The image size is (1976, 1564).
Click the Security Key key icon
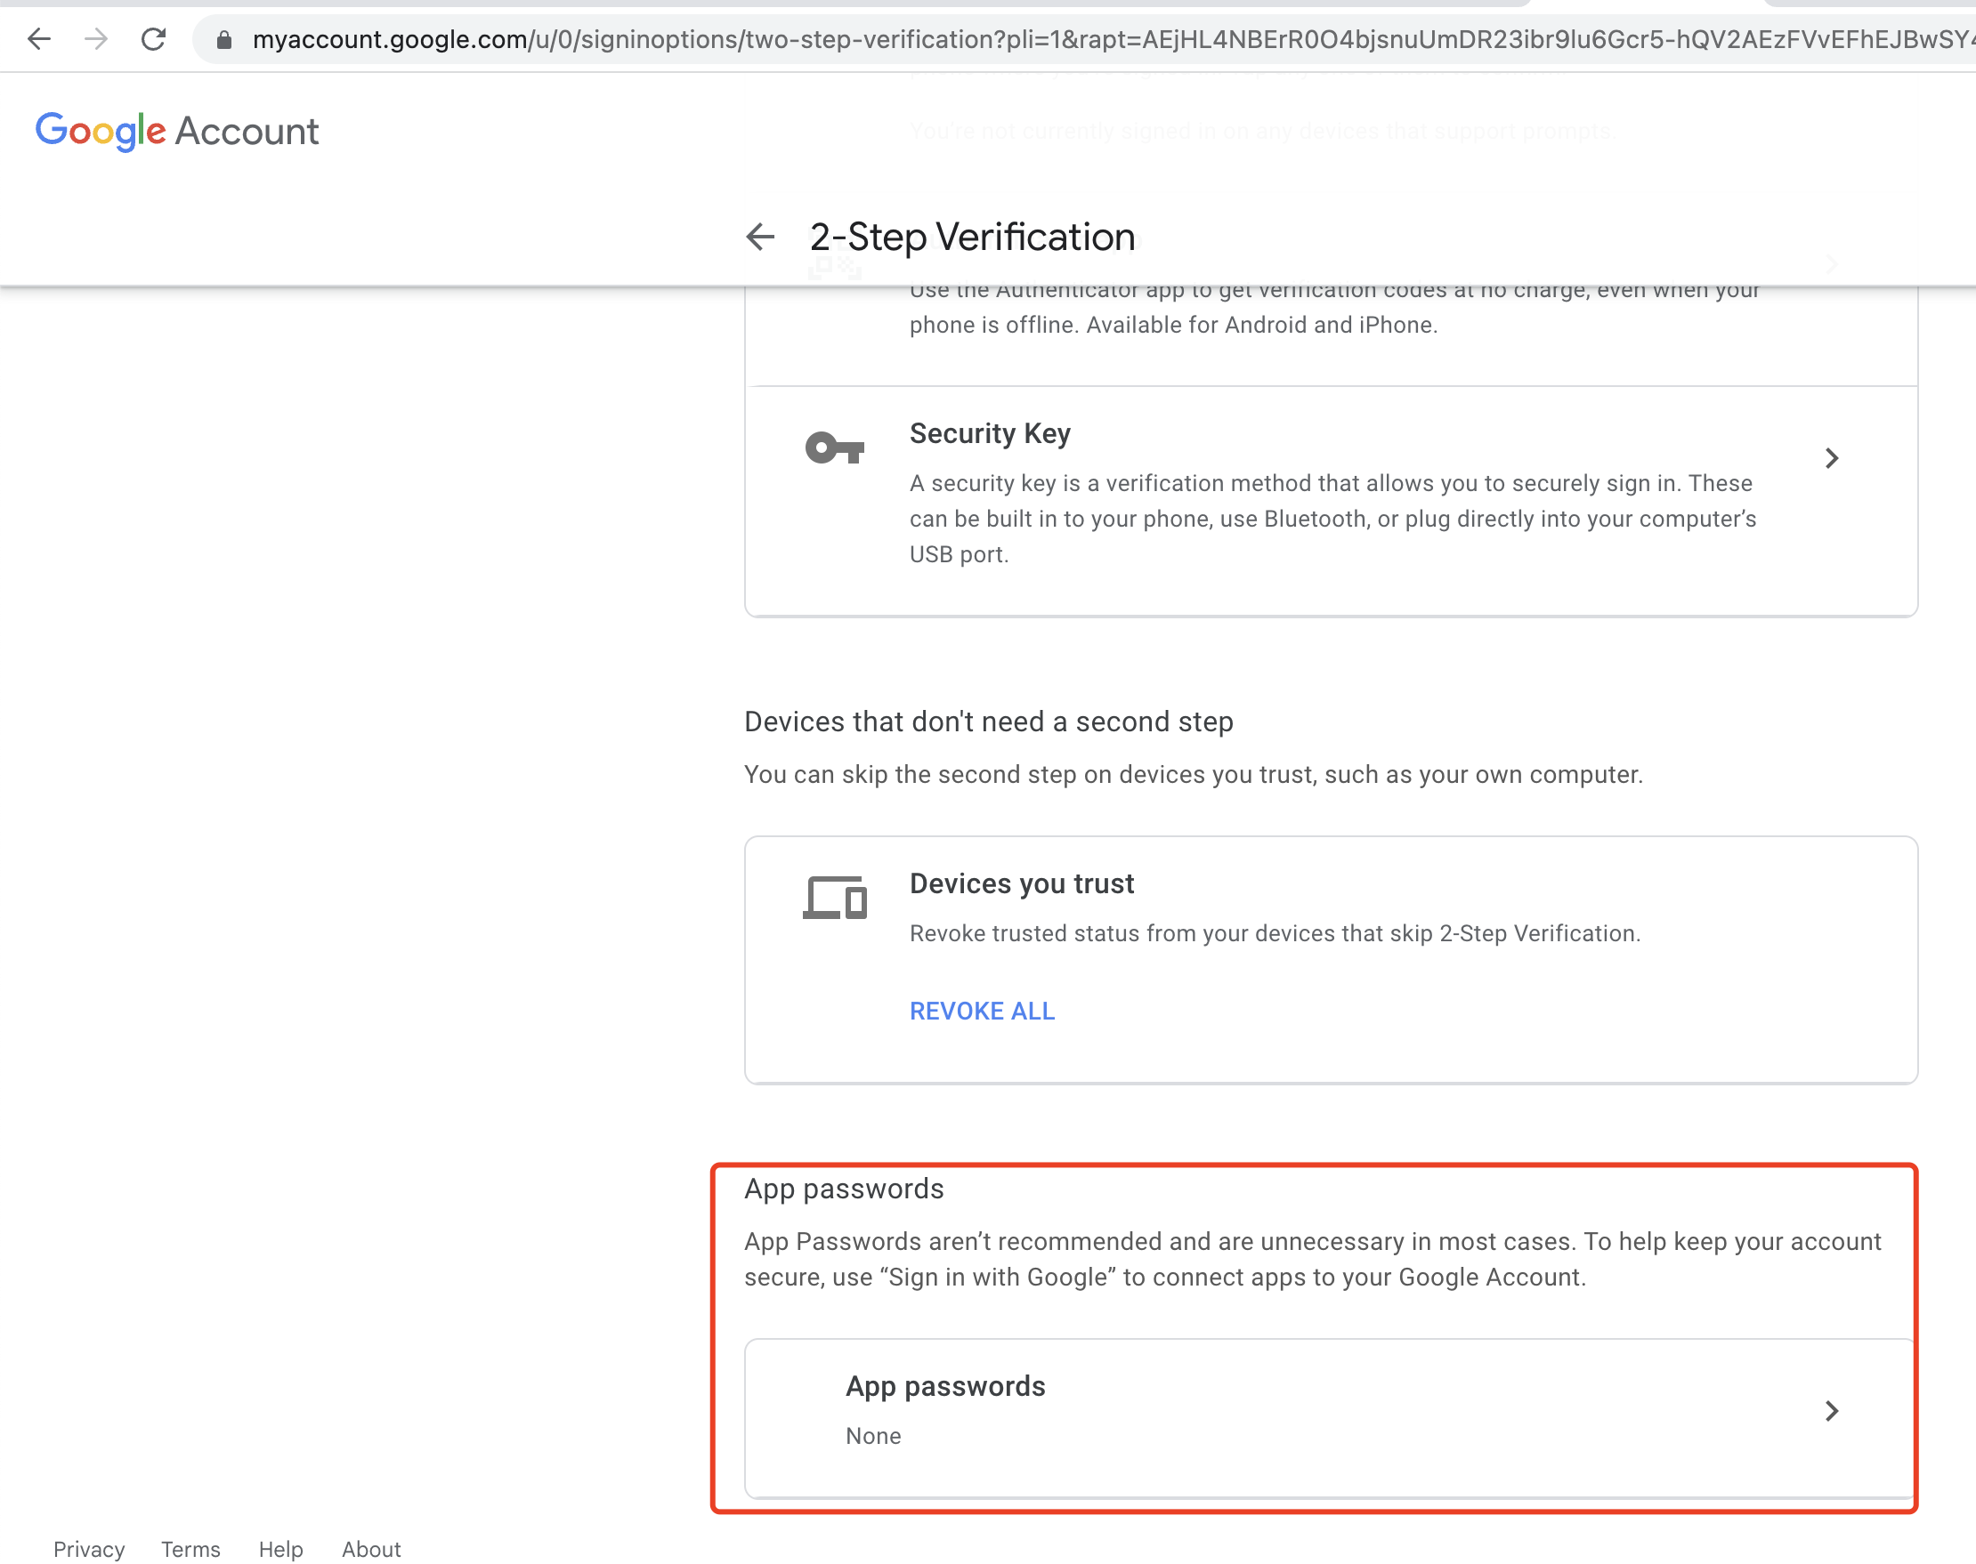(x=834, y=447)
